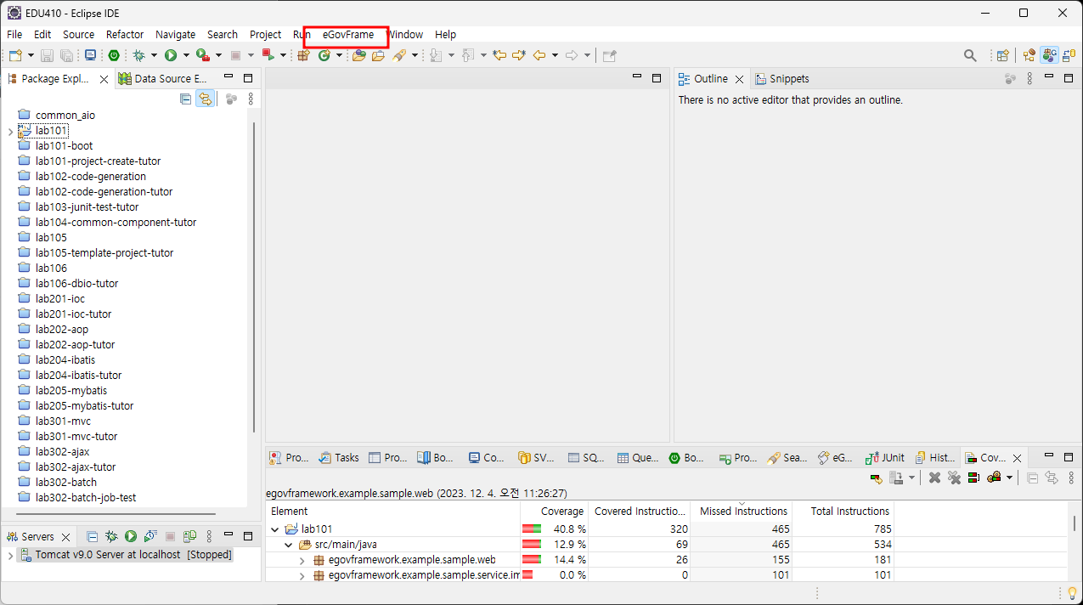Click the Last Edit Location arrow icon
Viewport: 1083px width, 605px height.
pos(499,55)
